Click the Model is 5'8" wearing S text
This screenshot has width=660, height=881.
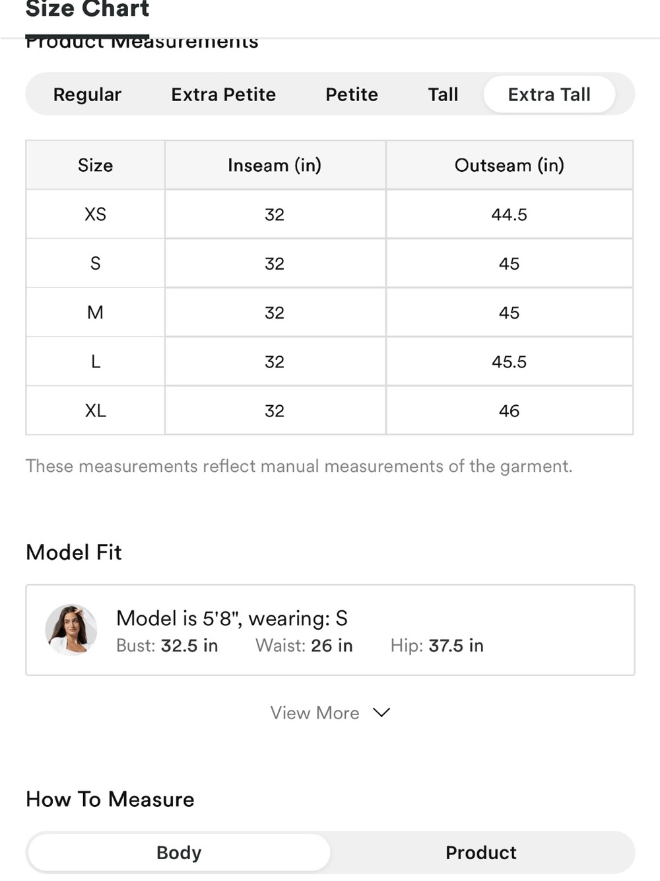(x=232, y=619)
